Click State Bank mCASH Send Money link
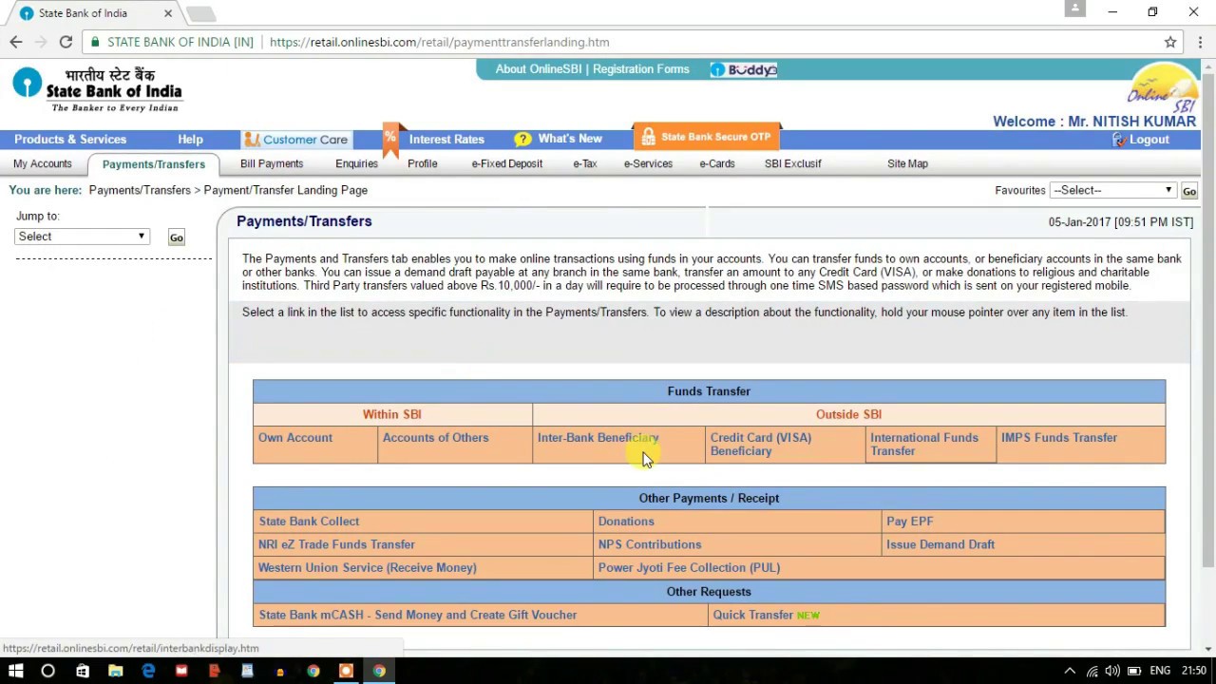1216x684 pixels. pyautogui.click(x=418, y=615)
